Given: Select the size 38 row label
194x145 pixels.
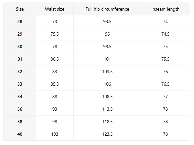Looking at the screenshot, I should (x=20, y=122).
